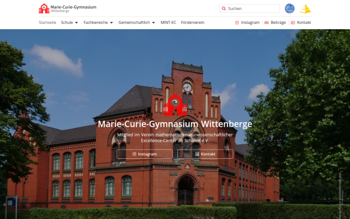
Task: Click the Beiträge newspaper icon
Action: click(x=267, y=23)
